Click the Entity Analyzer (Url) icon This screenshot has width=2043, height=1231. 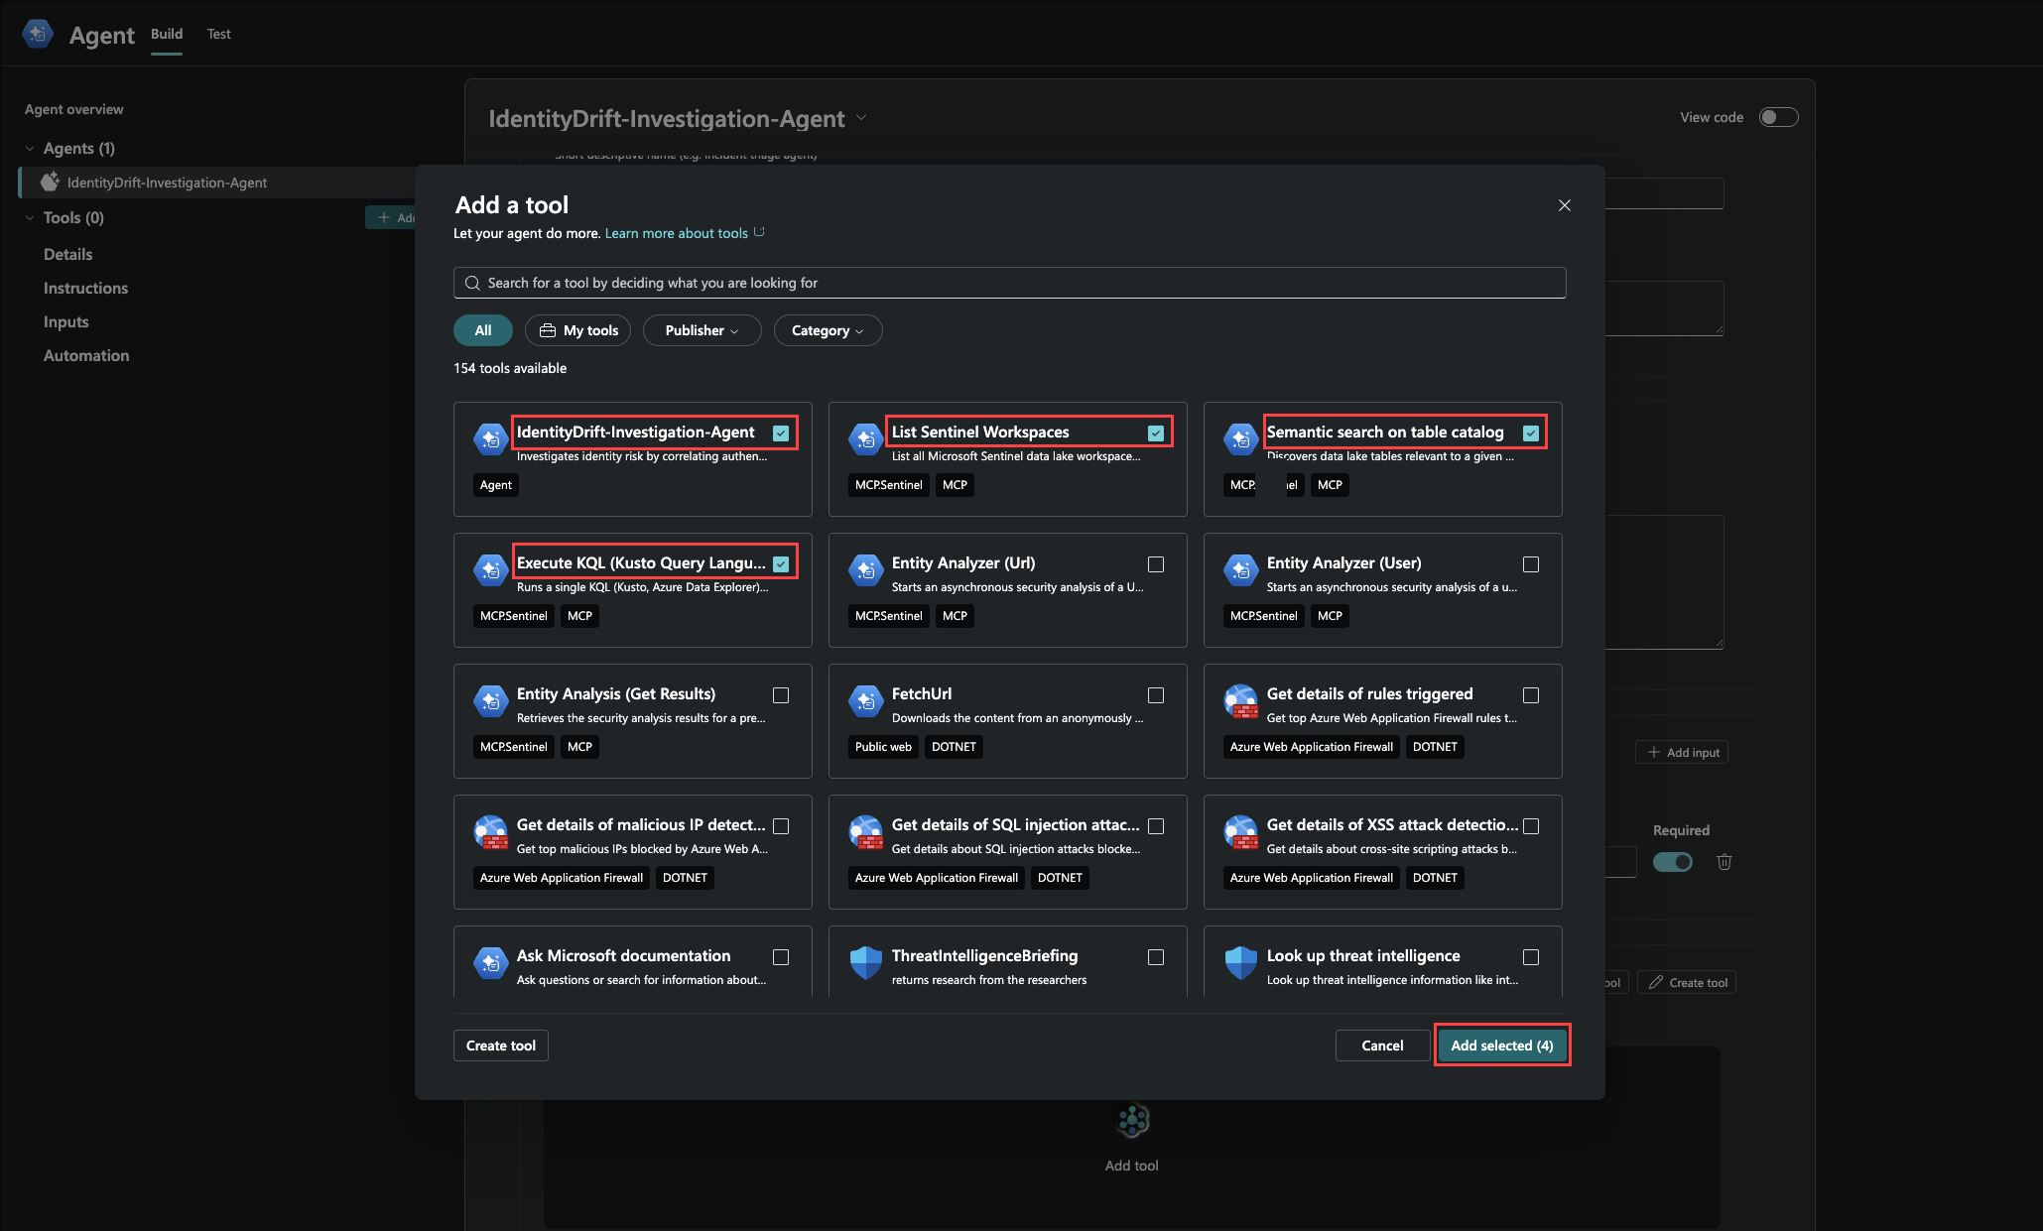[x=865, y=568]
